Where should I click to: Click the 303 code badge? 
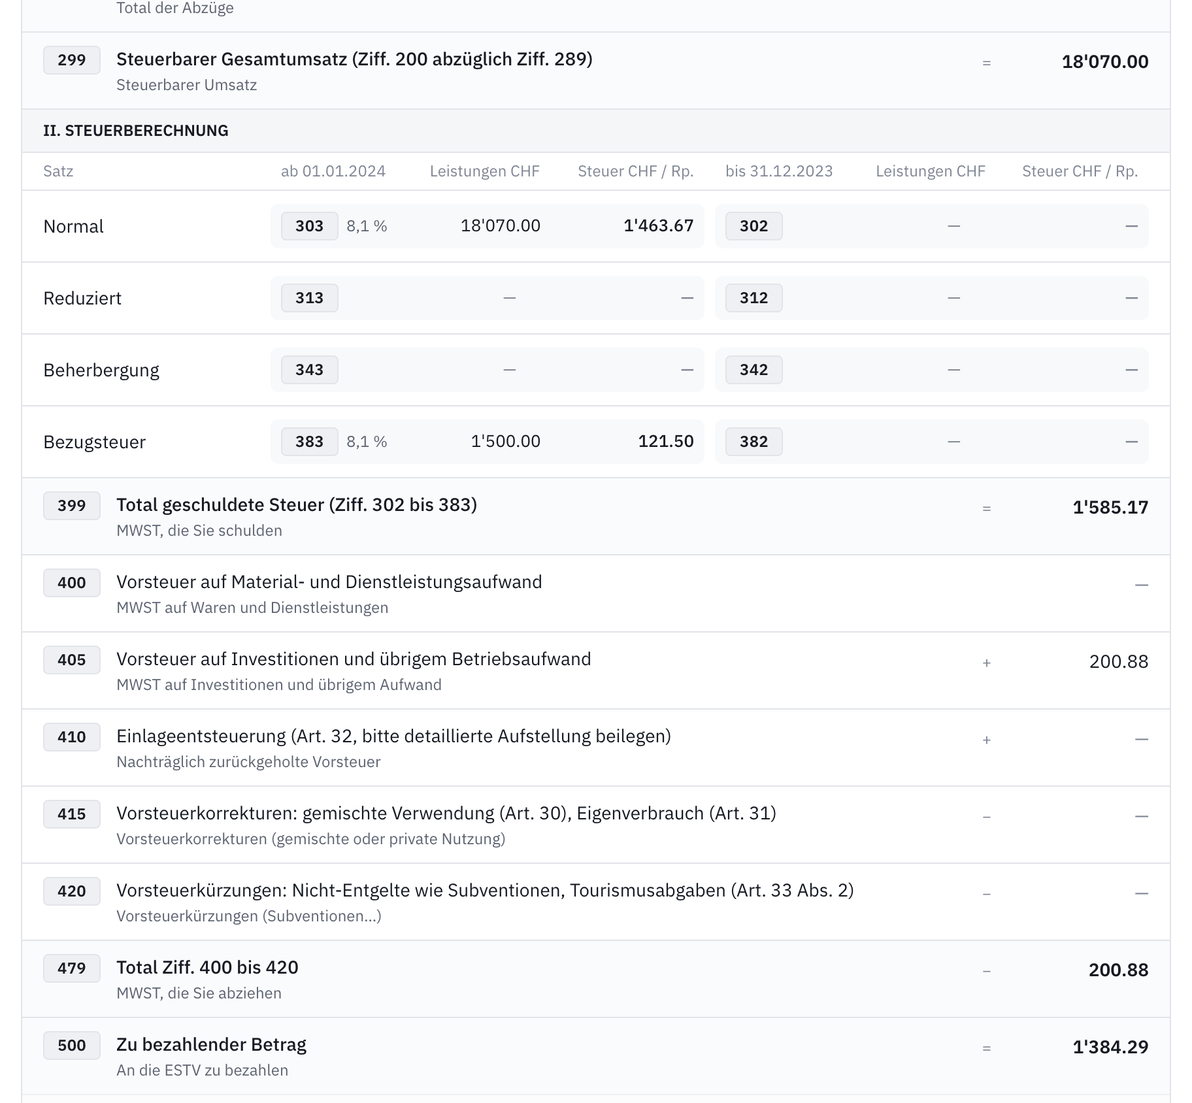point(310,226)
